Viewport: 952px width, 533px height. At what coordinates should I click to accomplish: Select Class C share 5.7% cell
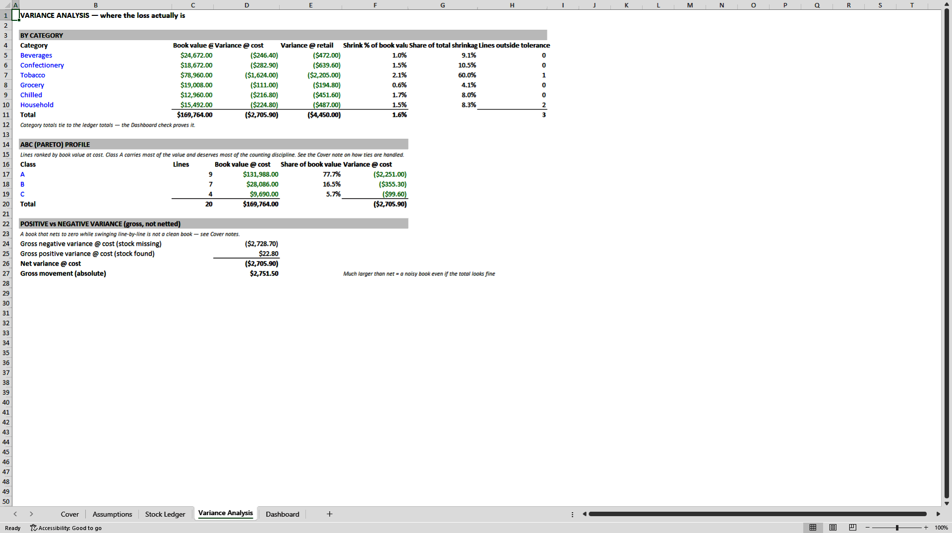point(311,194)
